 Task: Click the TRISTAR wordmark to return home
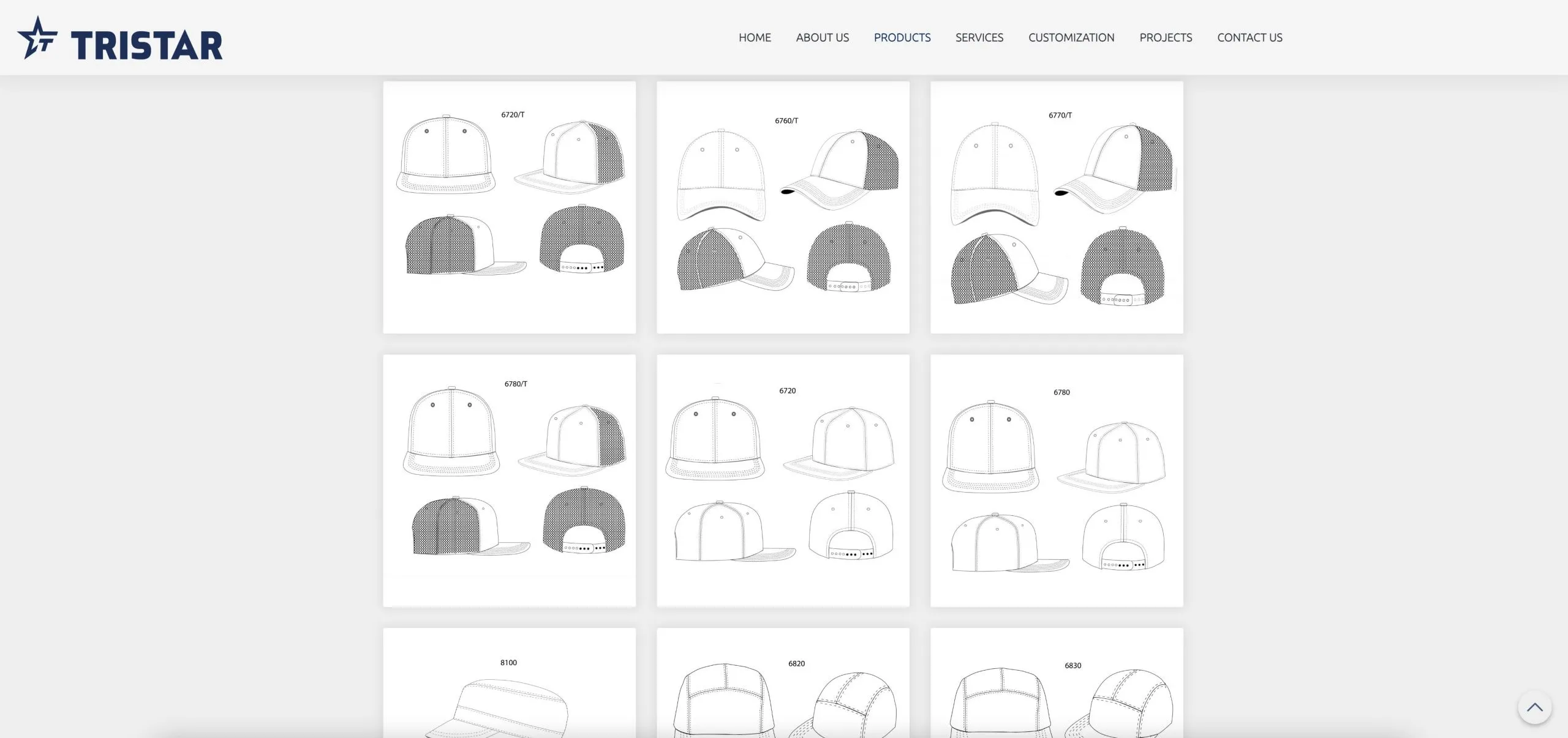click(x=148, y=42)
